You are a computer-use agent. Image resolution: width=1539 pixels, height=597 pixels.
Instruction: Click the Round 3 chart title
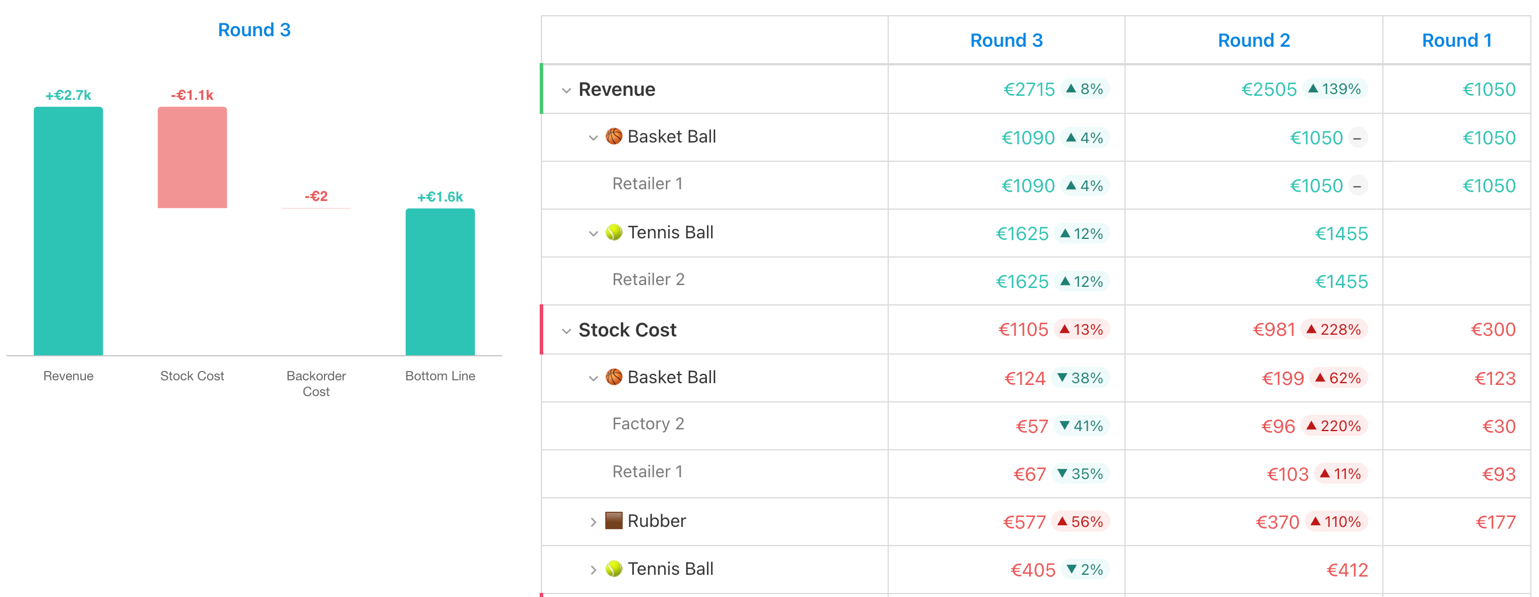(x=254, y=29)
